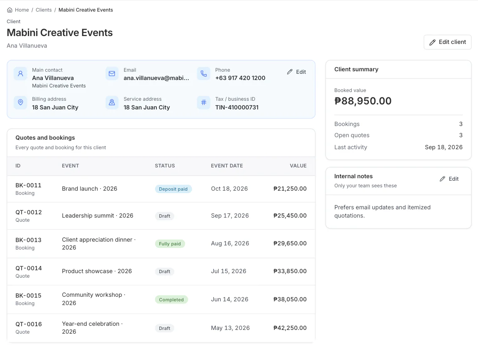
Task: Click the Sep 17, 2026 event date
Action: 230,216
